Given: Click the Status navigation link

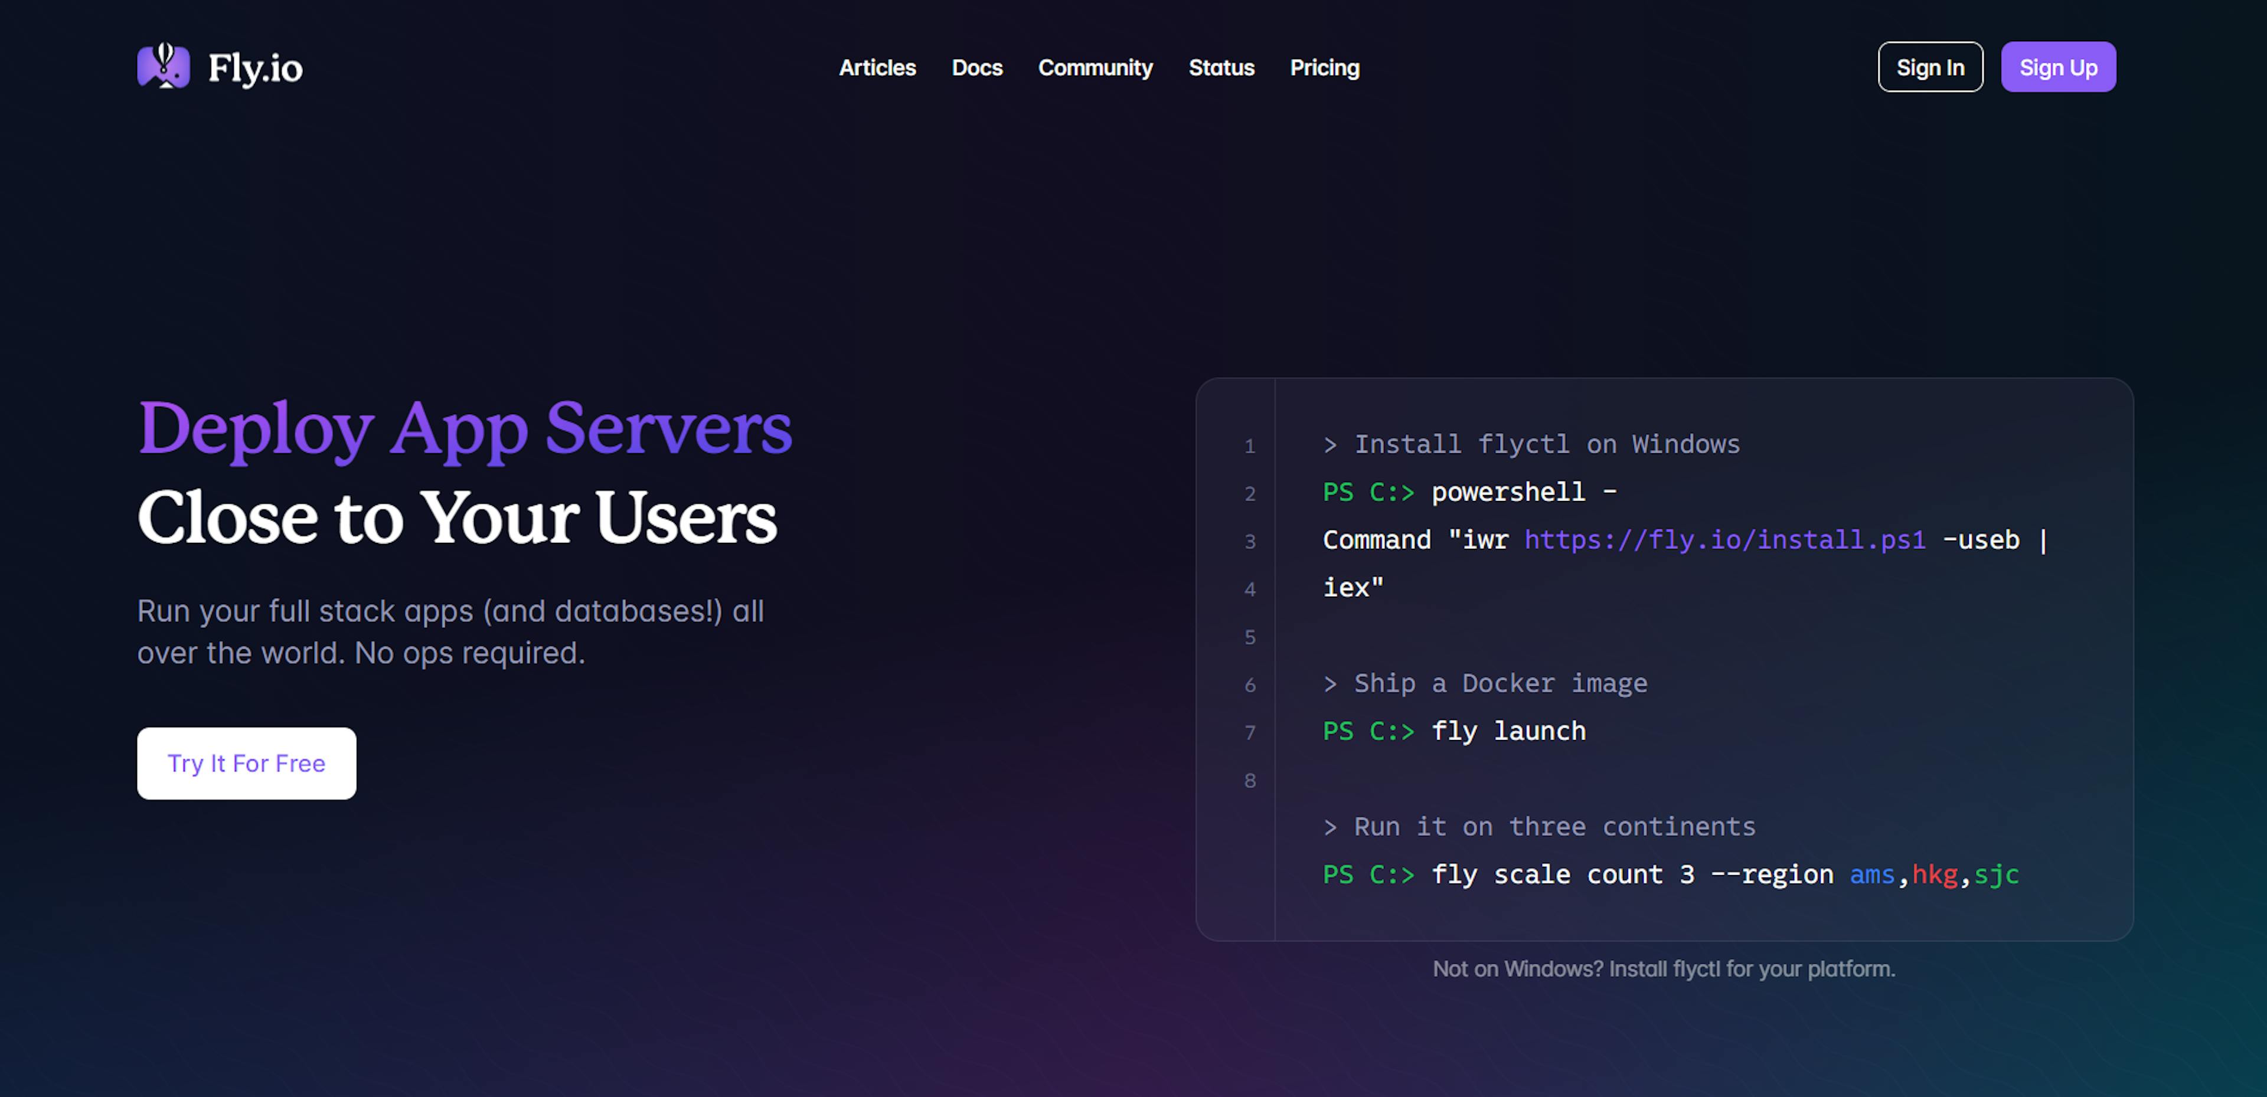Looking at the screenshot, I should [x=1221, y=68].
